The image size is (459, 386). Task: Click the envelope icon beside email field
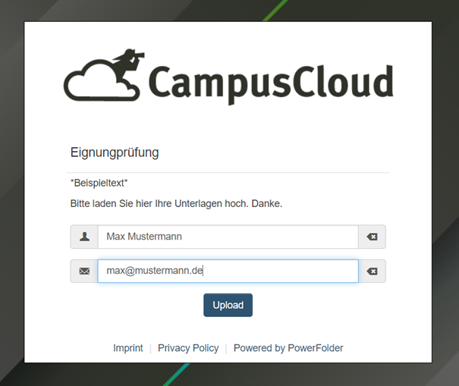coord(84,271)
